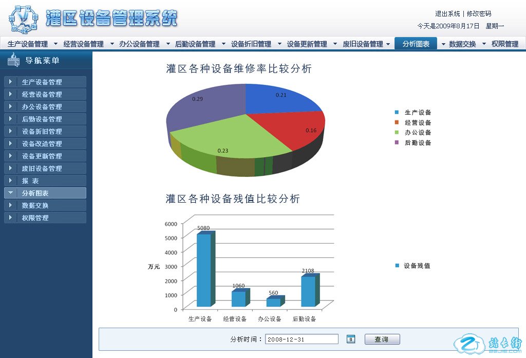Viewport: 526px width, 358px height.
Task: Click the 生产设备 blue legend swatch
Action: [x=397, y=112]
